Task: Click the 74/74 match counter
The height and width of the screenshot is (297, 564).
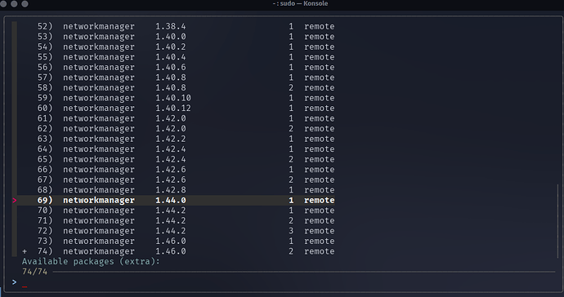Action: [34, 272]
